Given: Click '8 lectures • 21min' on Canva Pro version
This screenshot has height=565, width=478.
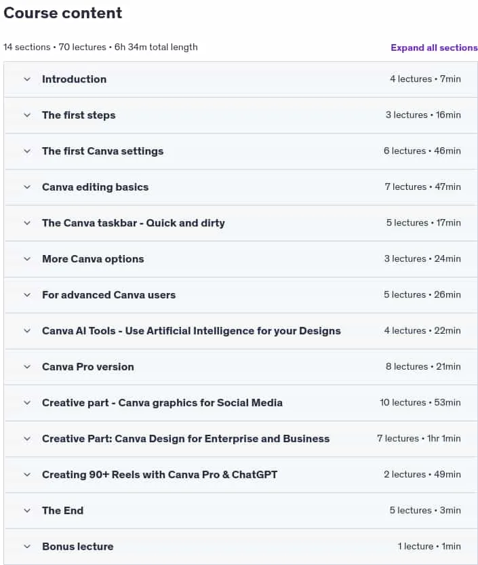Looking at the screenshot, I should click(423, 366).
